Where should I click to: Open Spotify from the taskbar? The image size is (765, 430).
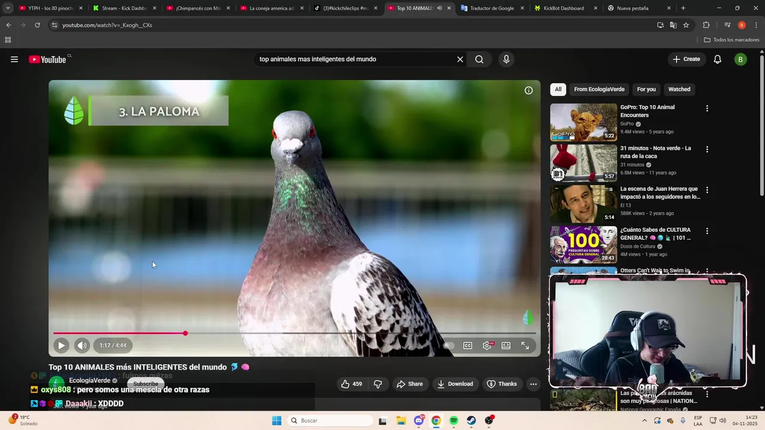coord(454,420)
